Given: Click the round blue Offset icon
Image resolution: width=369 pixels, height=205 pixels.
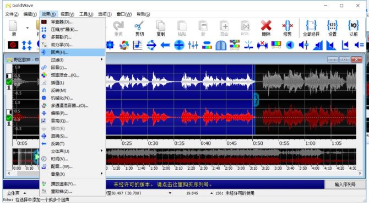Looking at the screenshot, I should pyautogui.click(x=179, y=45).
